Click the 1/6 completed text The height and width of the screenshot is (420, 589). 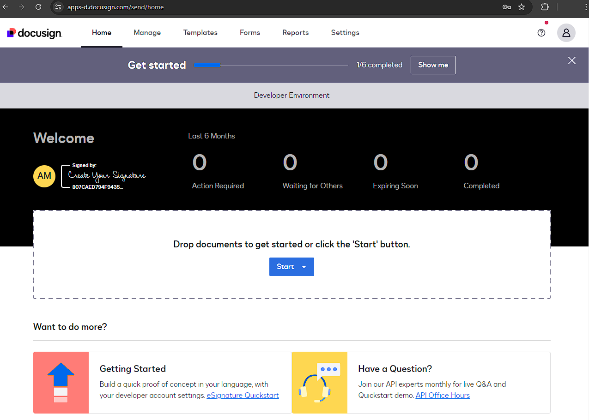tap(379, 65)
